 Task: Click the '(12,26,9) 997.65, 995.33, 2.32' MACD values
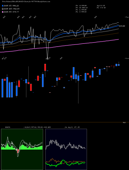[x=35, y=127]
